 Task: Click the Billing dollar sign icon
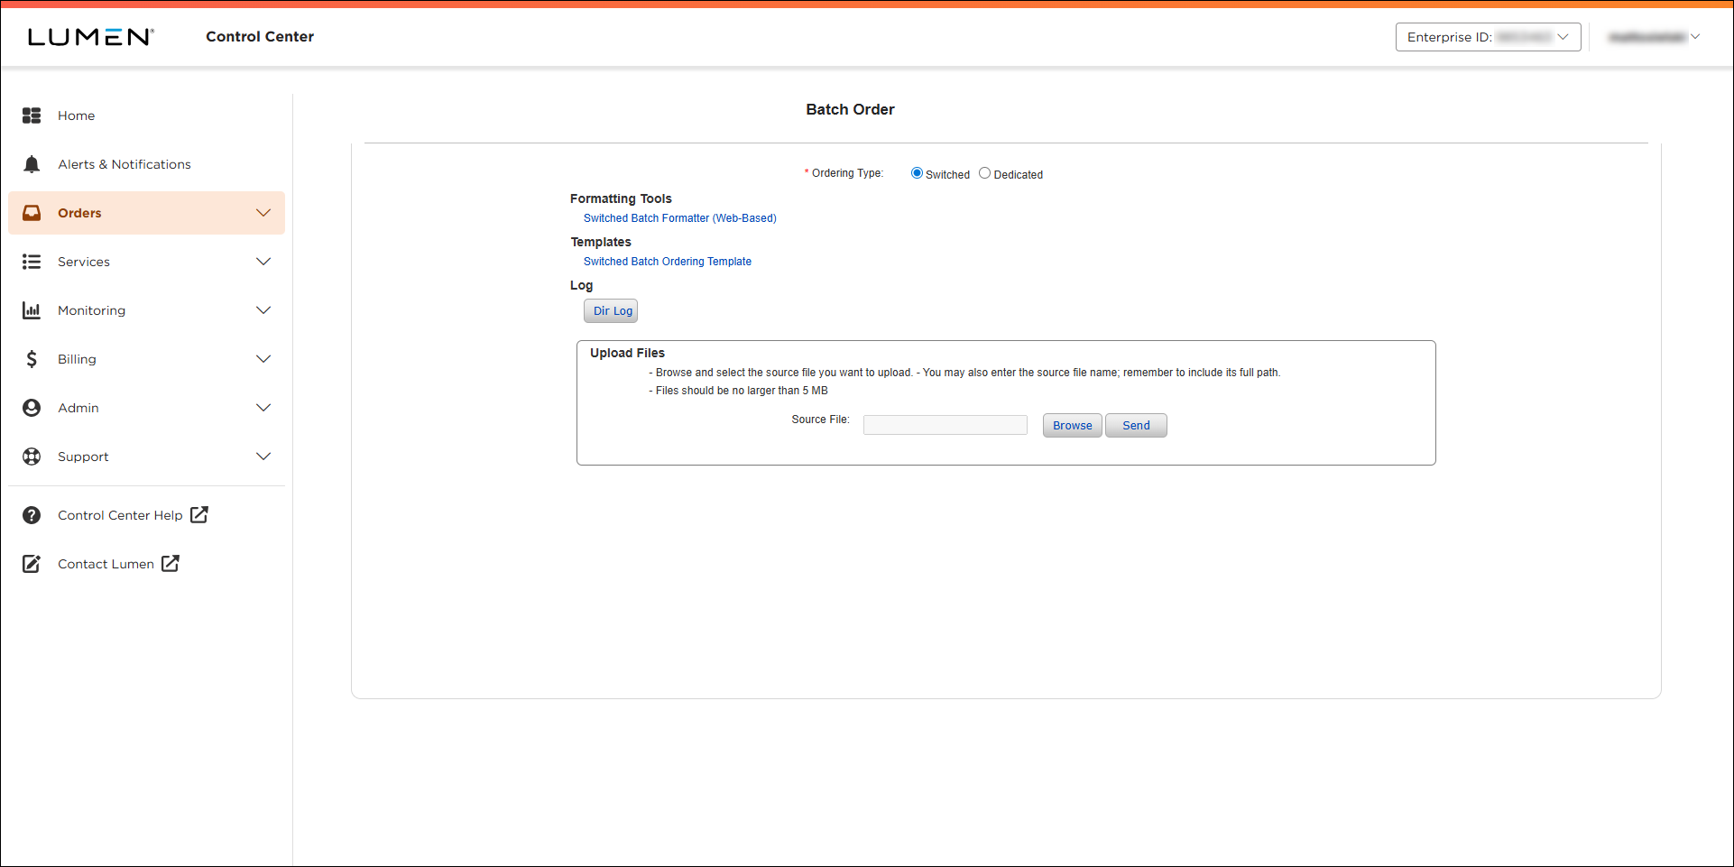tap(32, 359)
